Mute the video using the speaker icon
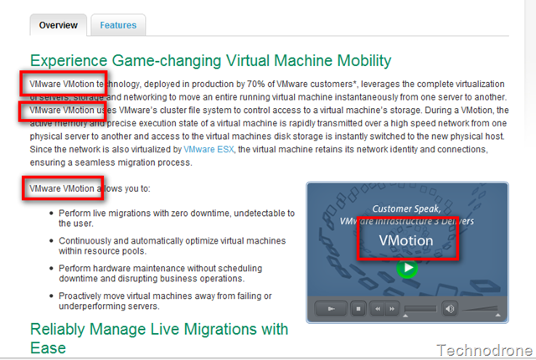 450,309
